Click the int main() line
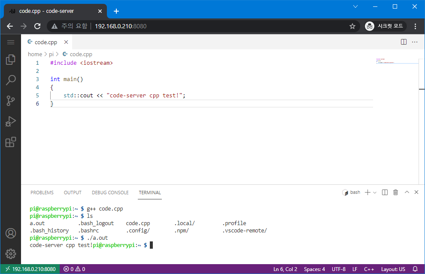The image size is (425, 274). (x=67, y=79)
